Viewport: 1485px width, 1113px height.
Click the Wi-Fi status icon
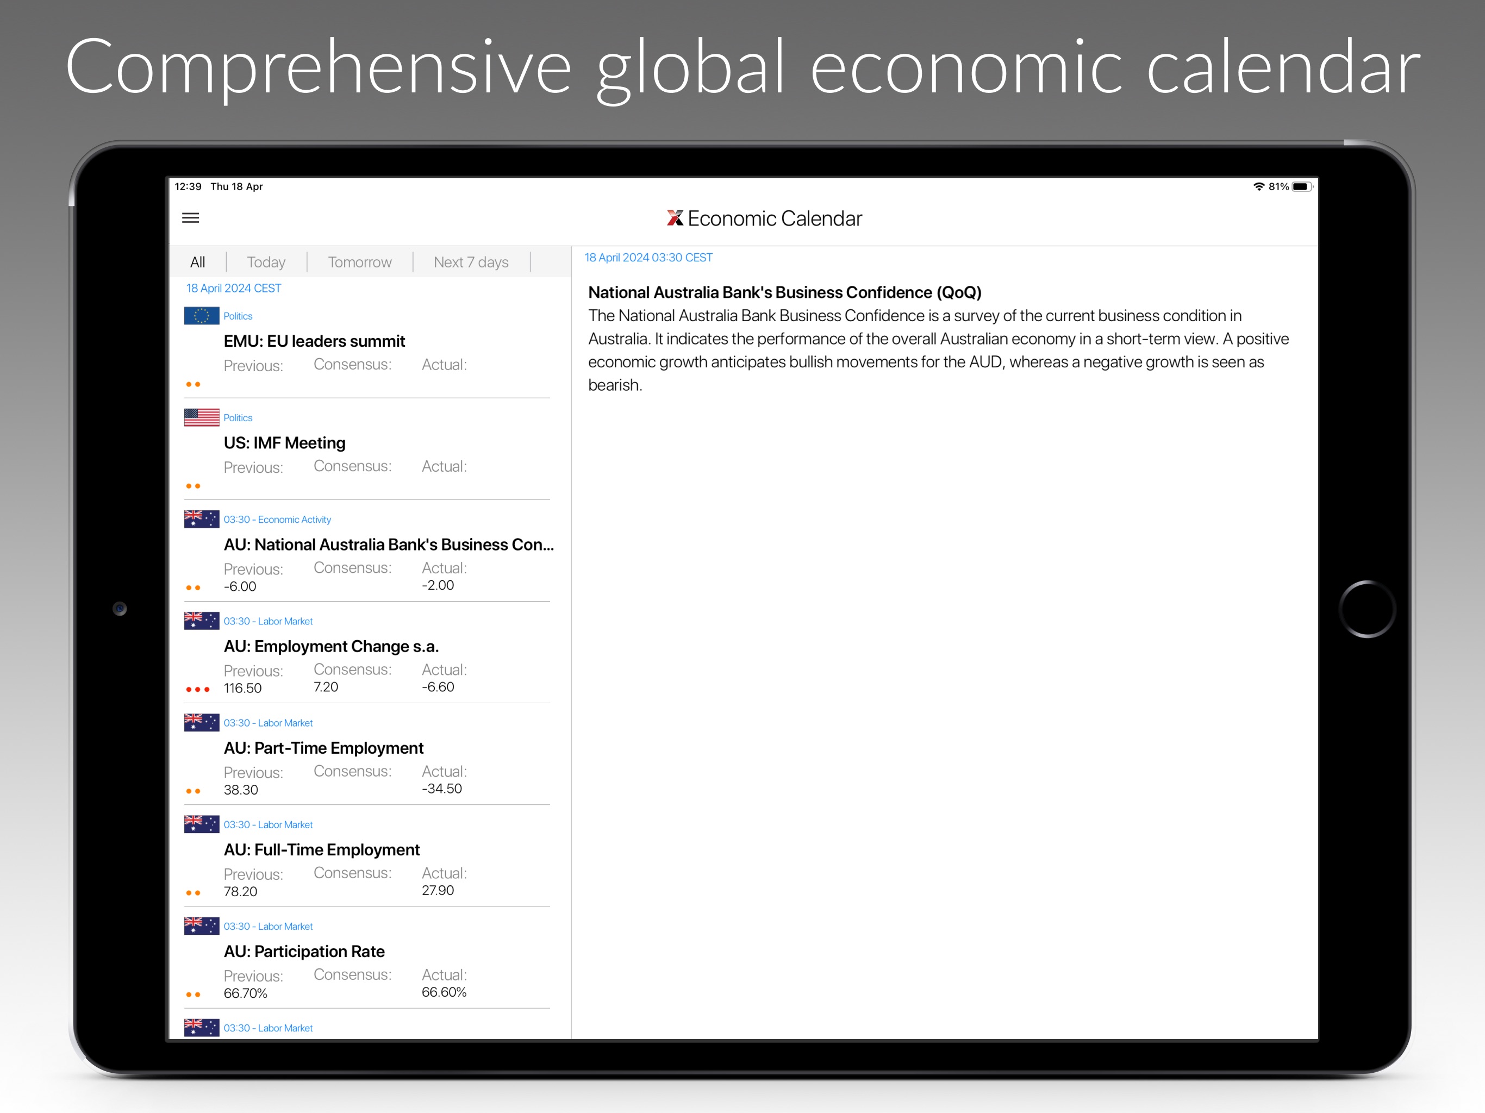tap(1259, 186)
